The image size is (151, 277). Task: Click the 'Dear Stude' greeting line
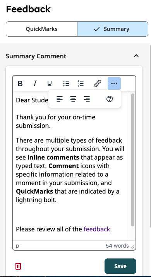tap(32, 100)
